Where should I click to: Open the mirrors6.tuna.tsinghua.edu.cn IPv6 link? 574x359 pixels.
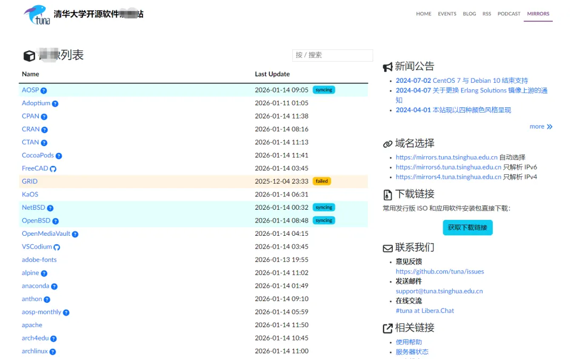tap(448, 167)
